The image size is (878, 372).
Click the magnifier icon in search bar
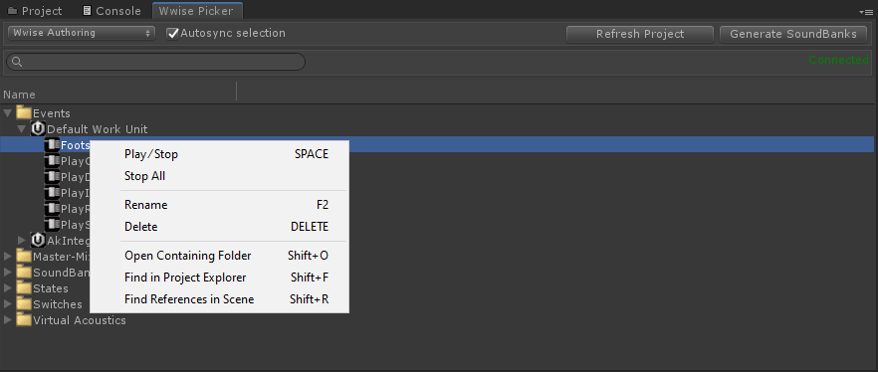[17, 62]
